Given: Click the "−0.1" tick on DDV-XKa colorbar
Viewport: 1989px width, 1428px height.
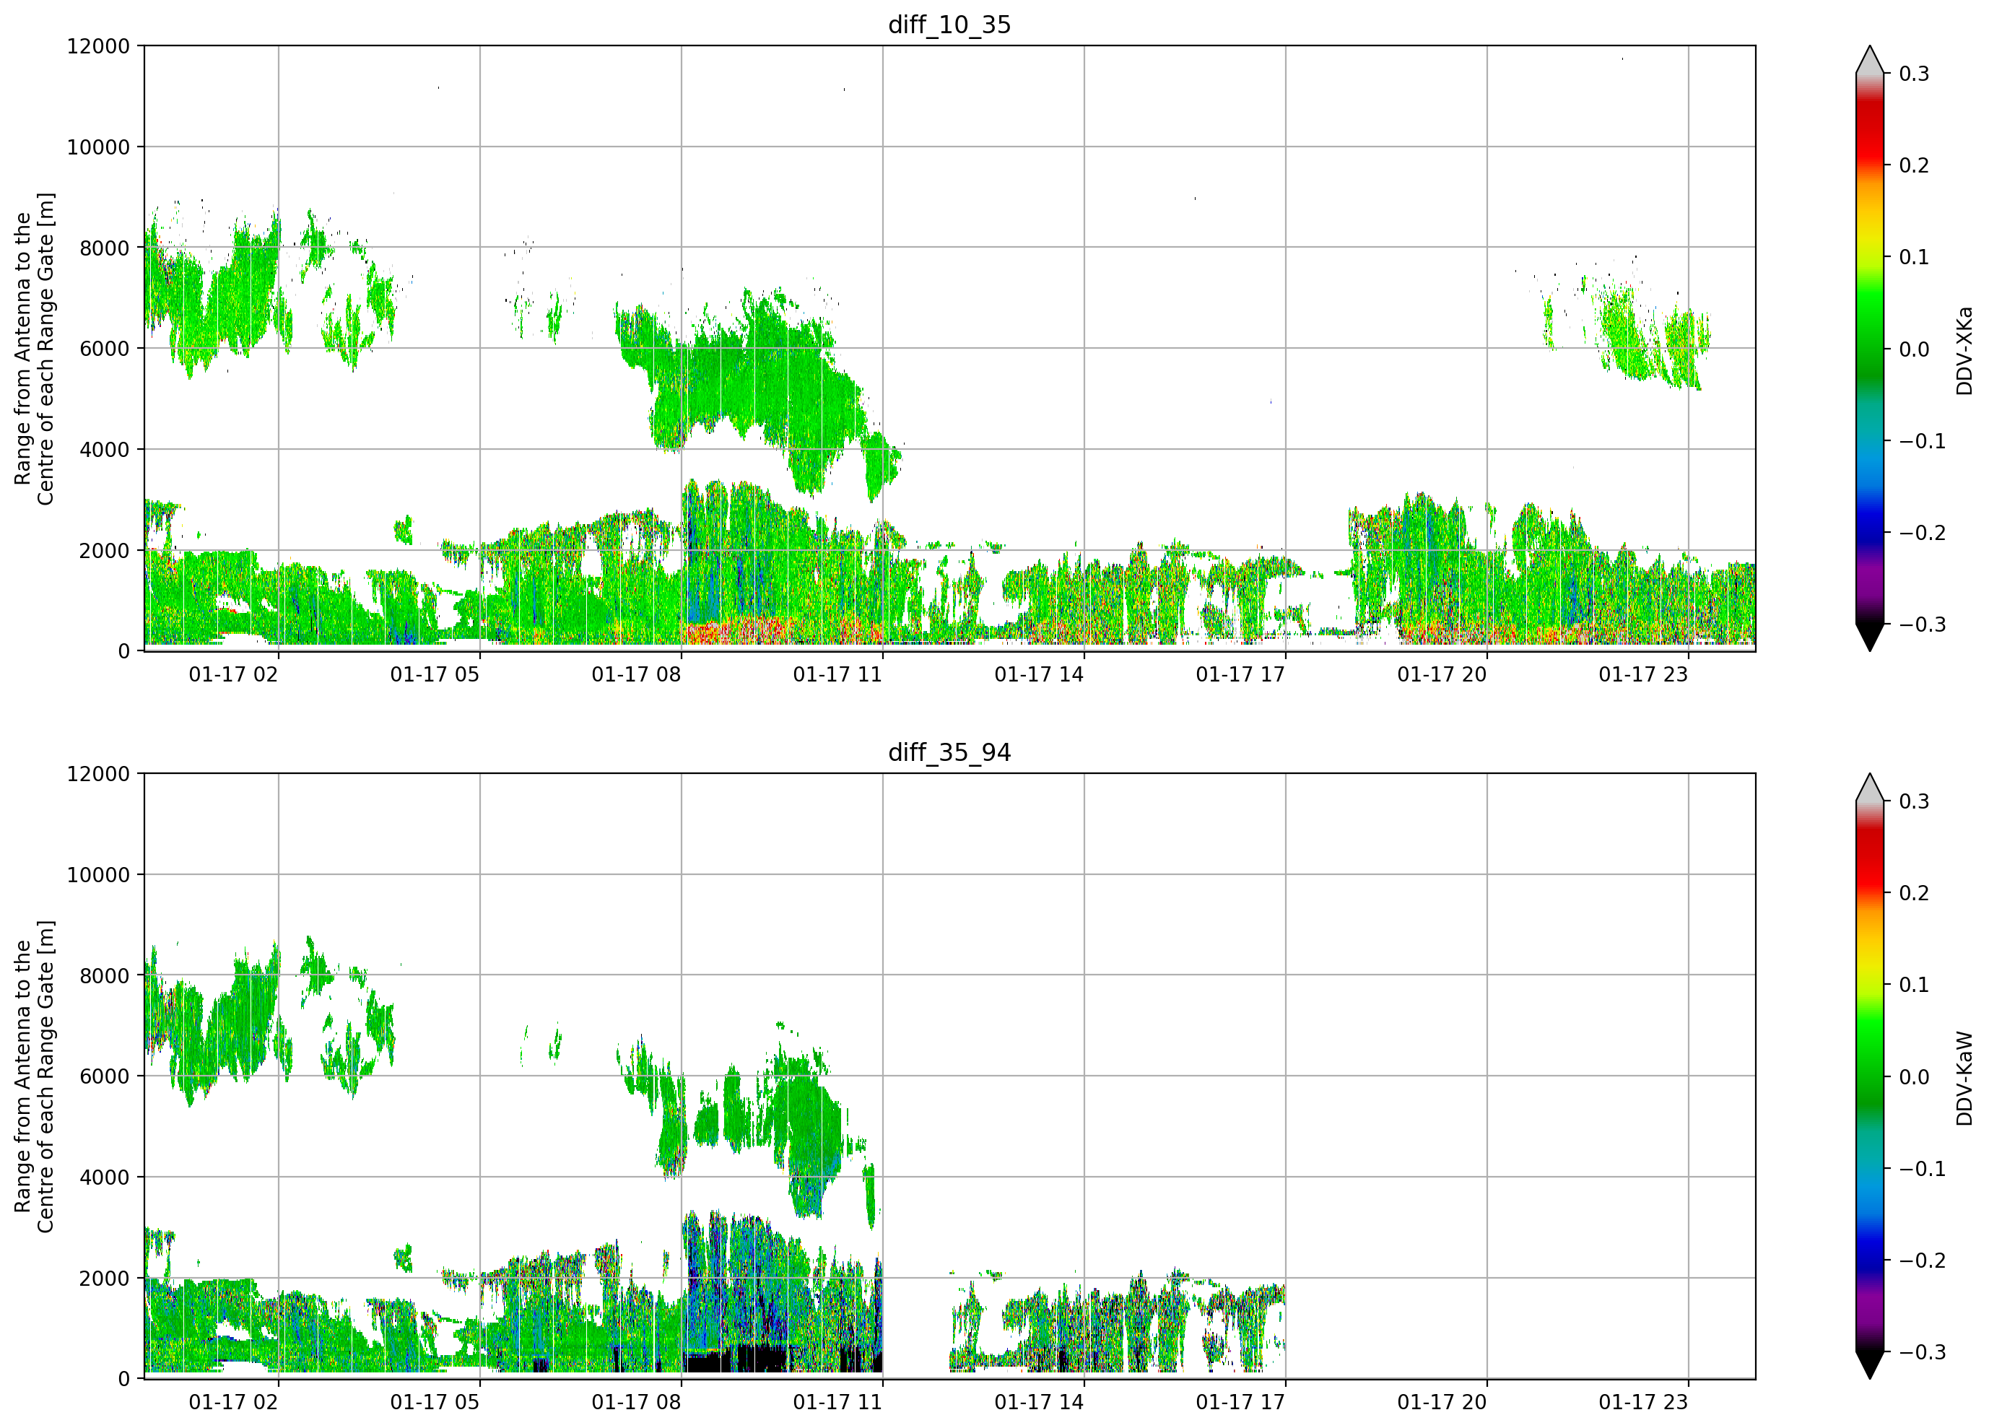Looking at the screenshot, I should [x=1923, y=441].
